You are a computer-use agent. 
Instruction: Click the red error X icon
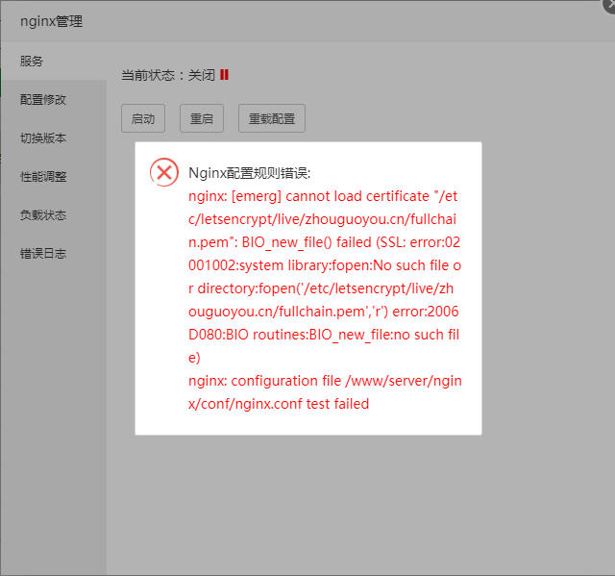[x=164, y=172]
